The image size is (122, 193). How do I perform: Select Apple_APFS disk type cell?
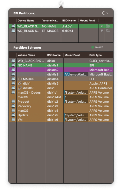[98, 83]
